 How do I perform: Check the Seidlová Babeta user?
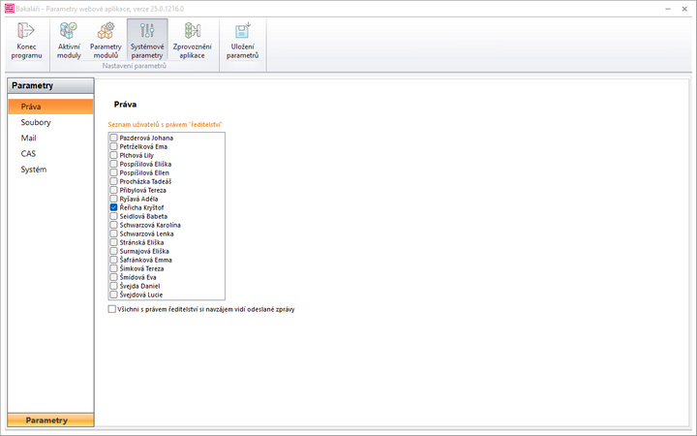tap(113, 216)
